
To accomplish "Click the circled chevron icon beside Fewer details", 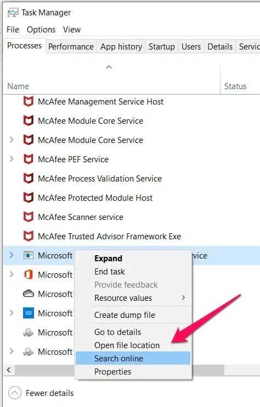I will tap(14, 393).
